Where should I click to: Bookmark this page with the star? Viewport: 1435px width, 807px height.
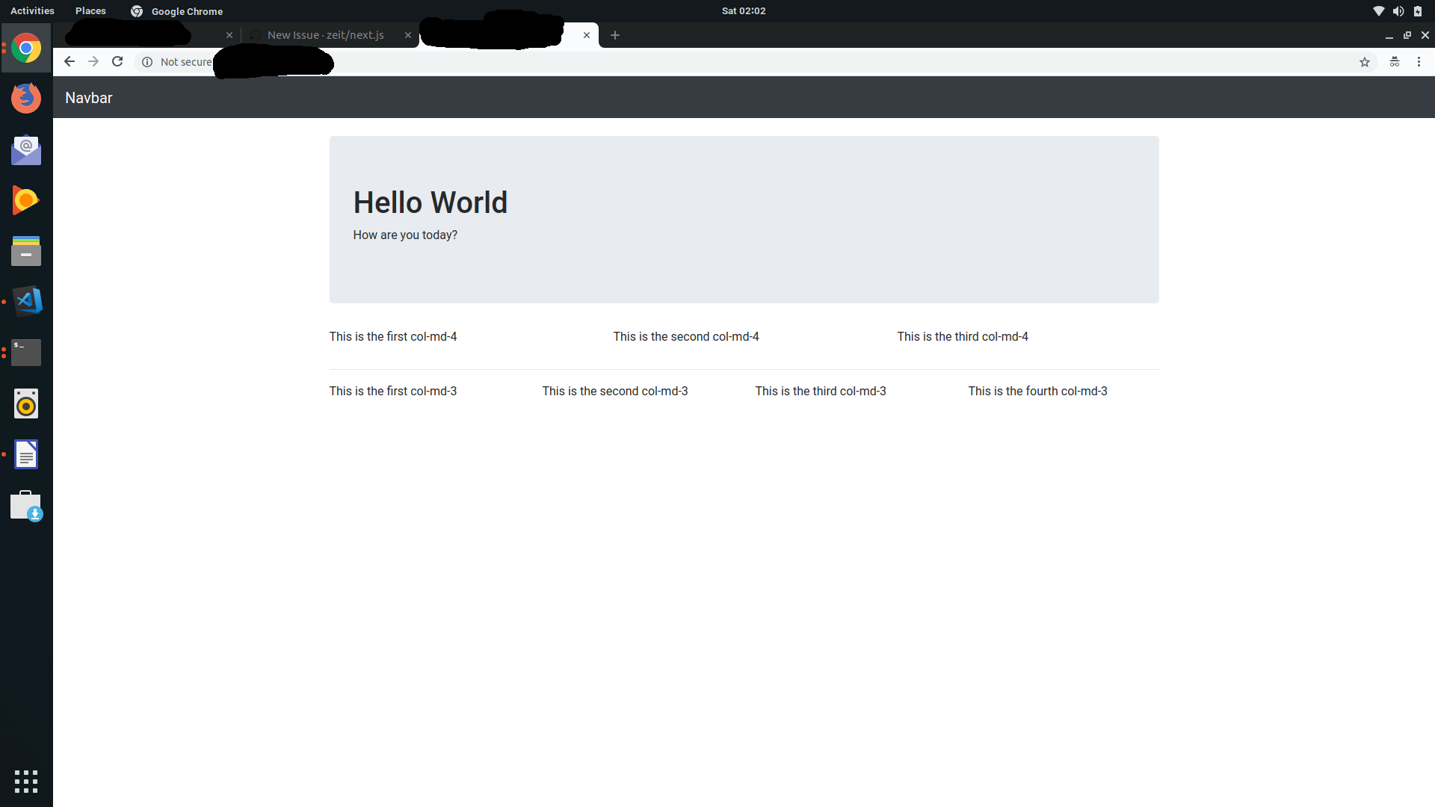[x=1365, y=62]
